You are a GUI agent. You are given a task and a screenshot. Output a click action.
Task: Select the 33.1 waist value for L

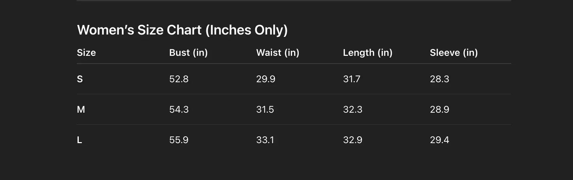[265, 140]
